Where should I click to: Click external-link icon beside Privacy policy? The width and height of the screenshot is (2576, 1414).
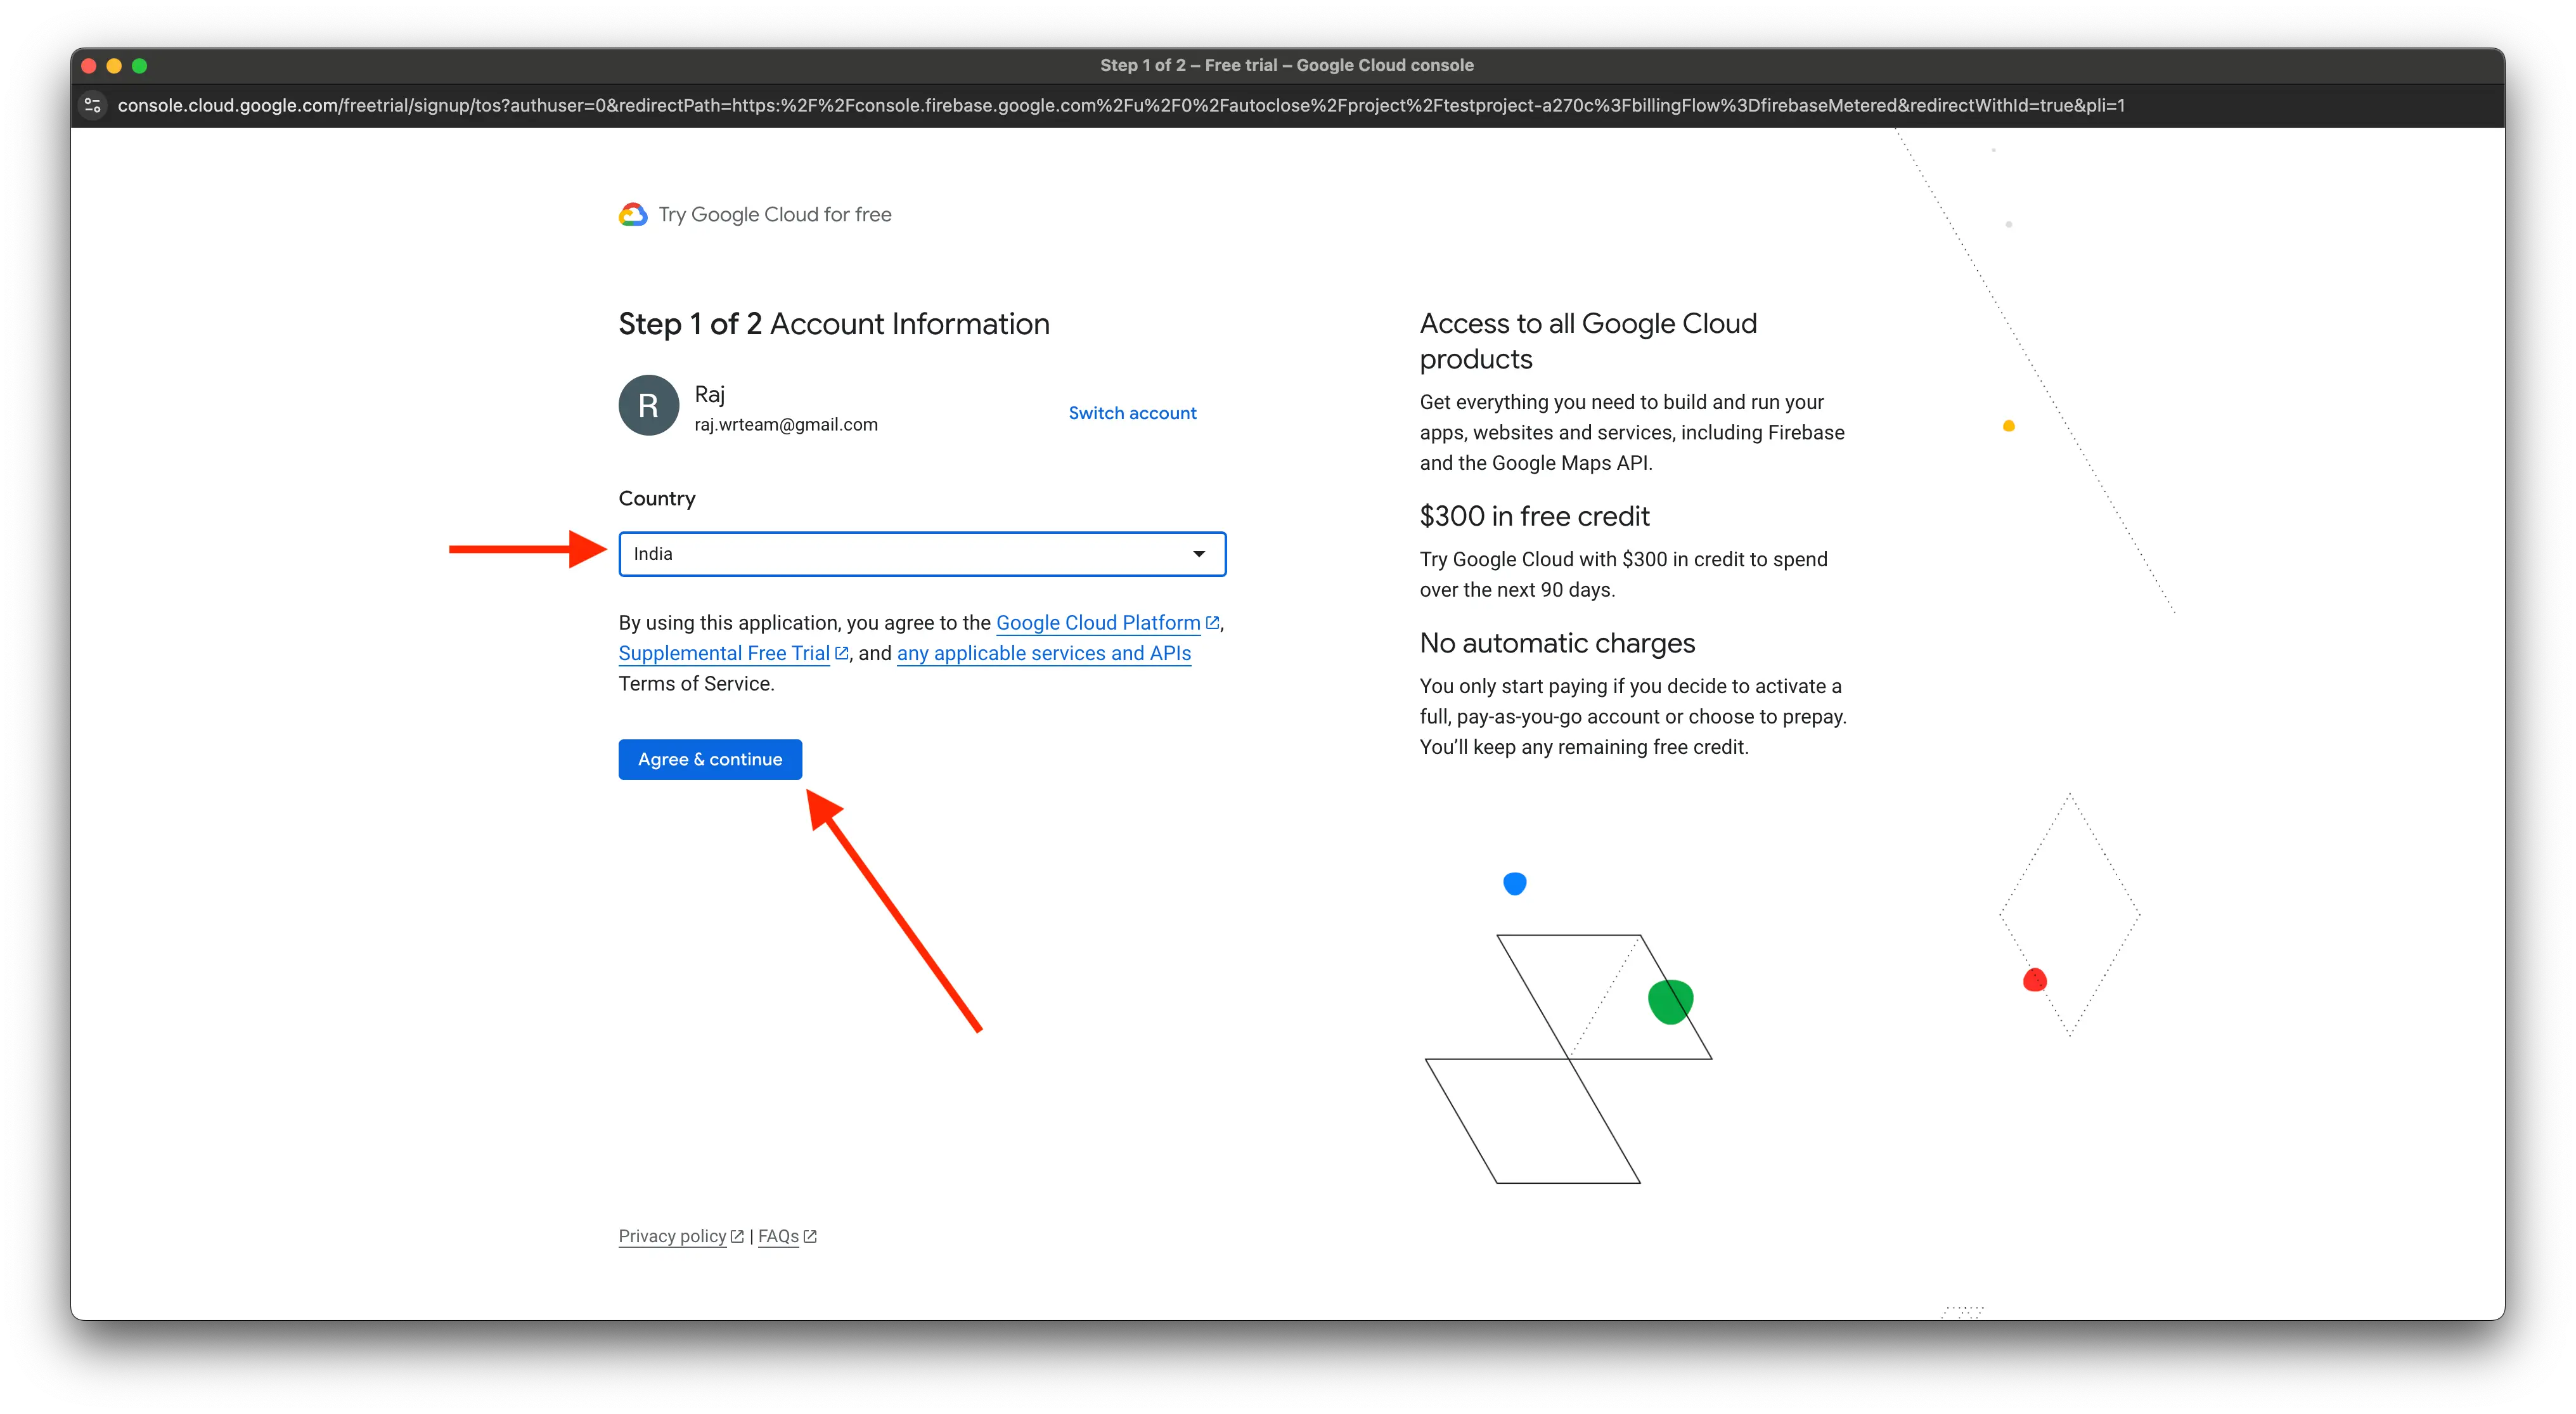click(737, 1236)
